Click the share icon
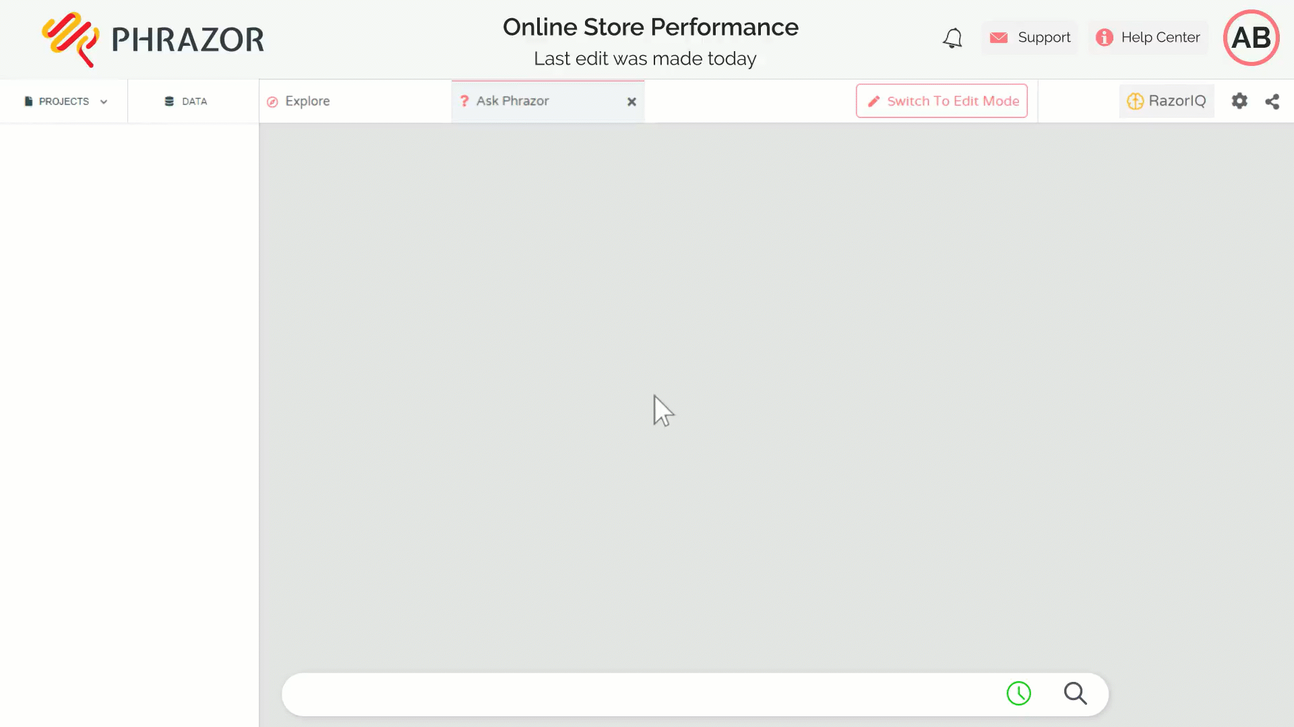Image resolution: width=1294 pixels, height=727 pixels. pos(1272,102)
